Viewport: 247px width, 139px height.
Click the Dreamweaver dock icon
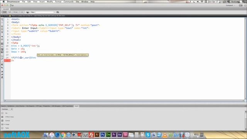[108, 135]
